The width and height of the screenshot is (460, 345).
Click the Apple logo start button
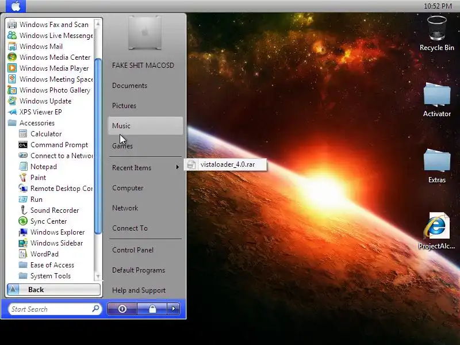click(16, 6)
